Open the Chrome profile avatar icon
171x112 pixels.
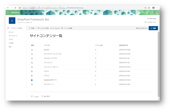click(x=153, y=8)
